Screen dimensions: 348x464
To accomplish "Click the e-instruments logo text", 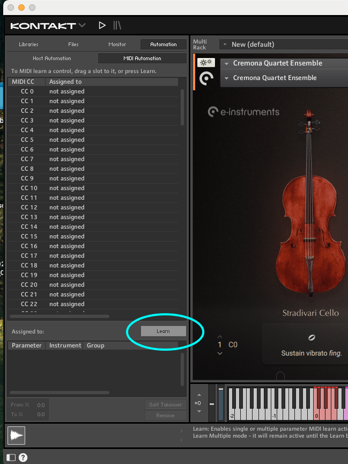I will 250,112.
